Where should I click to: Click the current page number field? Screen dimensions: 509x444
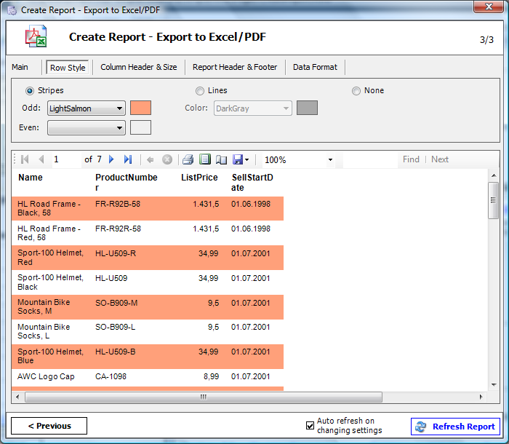(x=67, y=159)
